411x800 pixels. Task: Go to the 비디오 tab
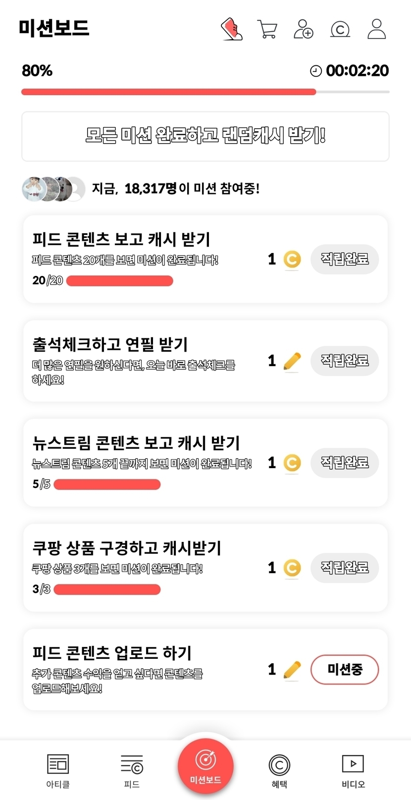tap(353, 770)
